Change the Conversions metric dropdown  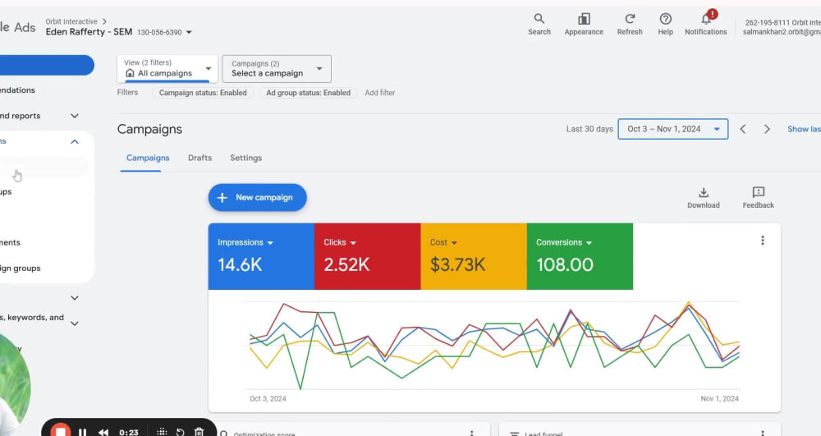click(589, 243)
